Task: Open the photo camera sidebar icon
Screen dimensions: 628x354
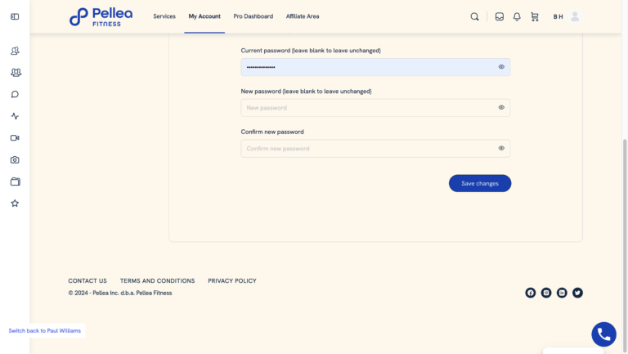Action: tap(15, 159)
